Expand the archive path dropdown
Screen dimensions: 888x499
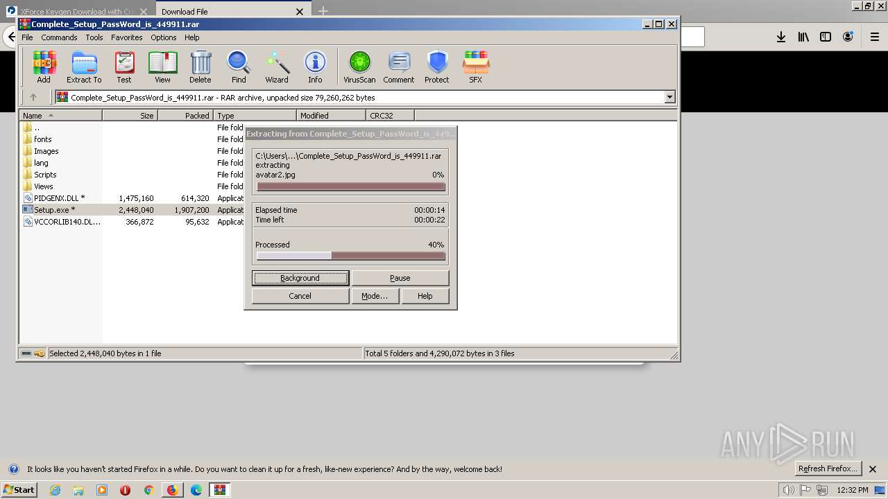[x=669, y=98]
